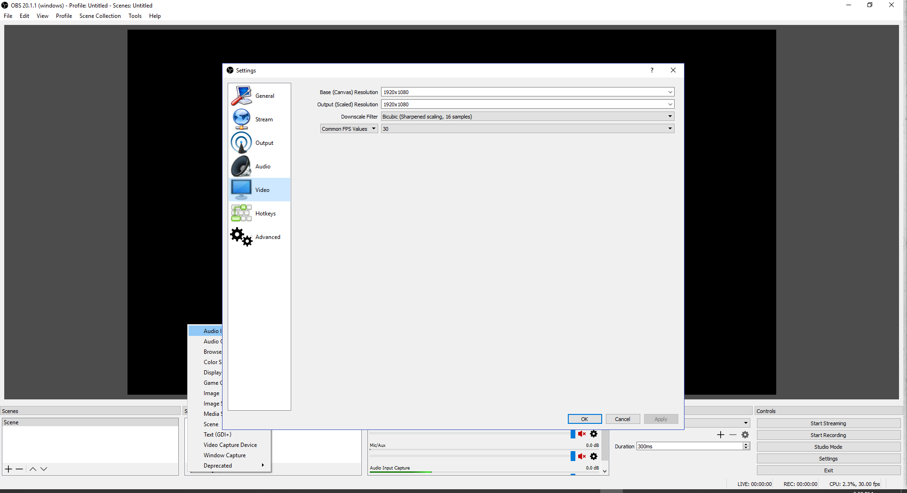The image size is (907, 493).
Task: Open transition properties gear icon
Action: click(x=745, y=435)
